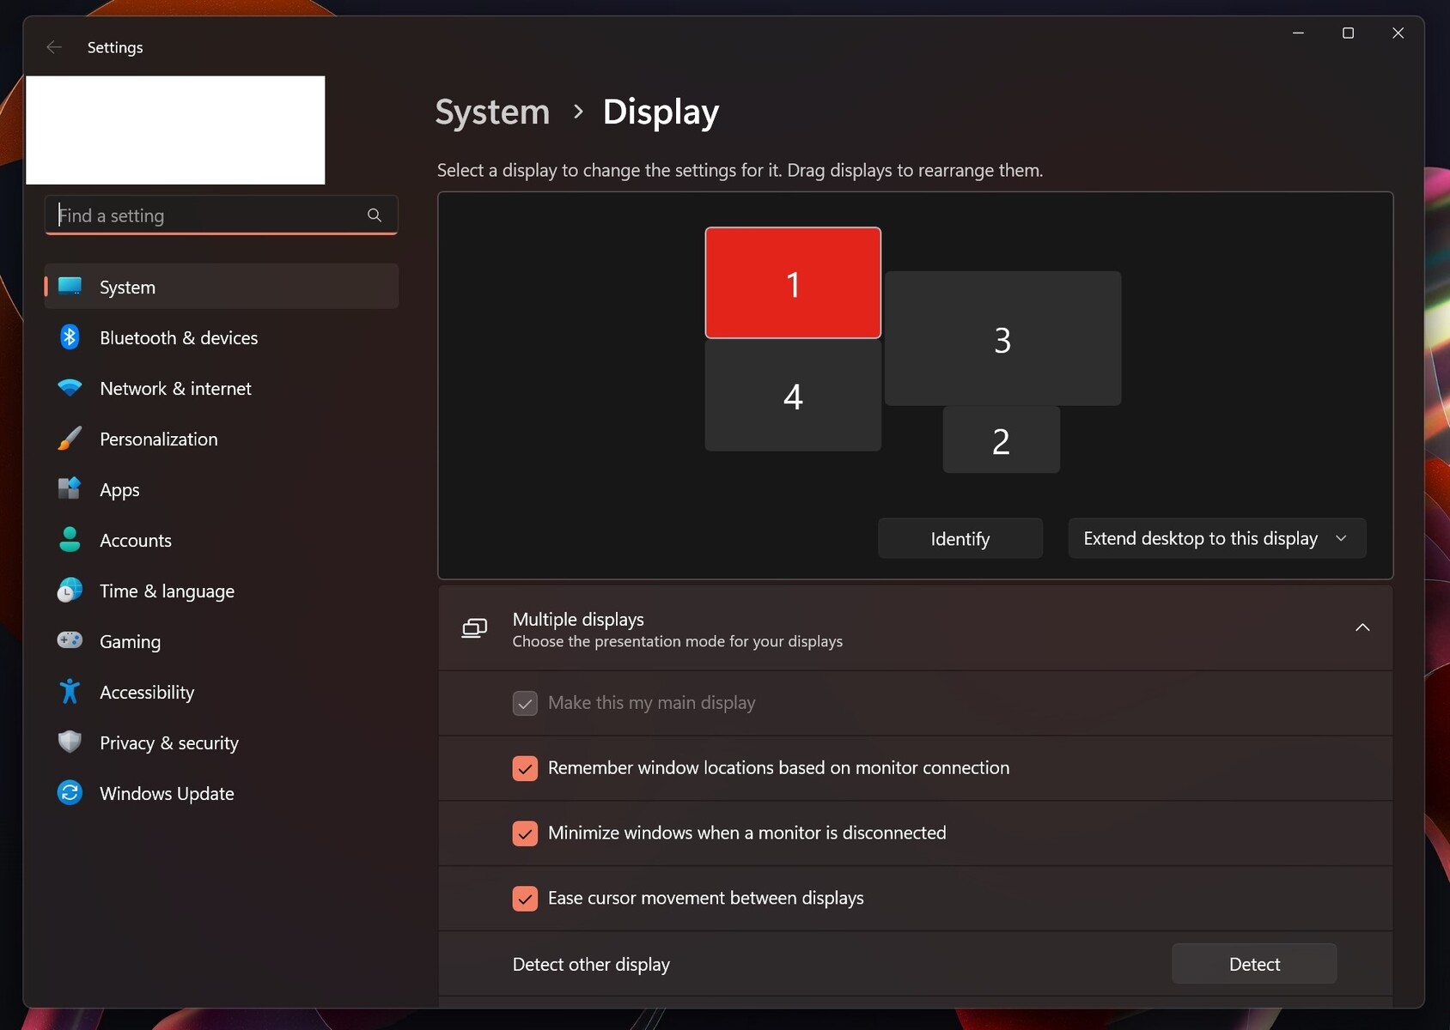Screen dimensions: 1450x1030
Task: Select display 3 in the arrangement
Action: (1002, 338)
